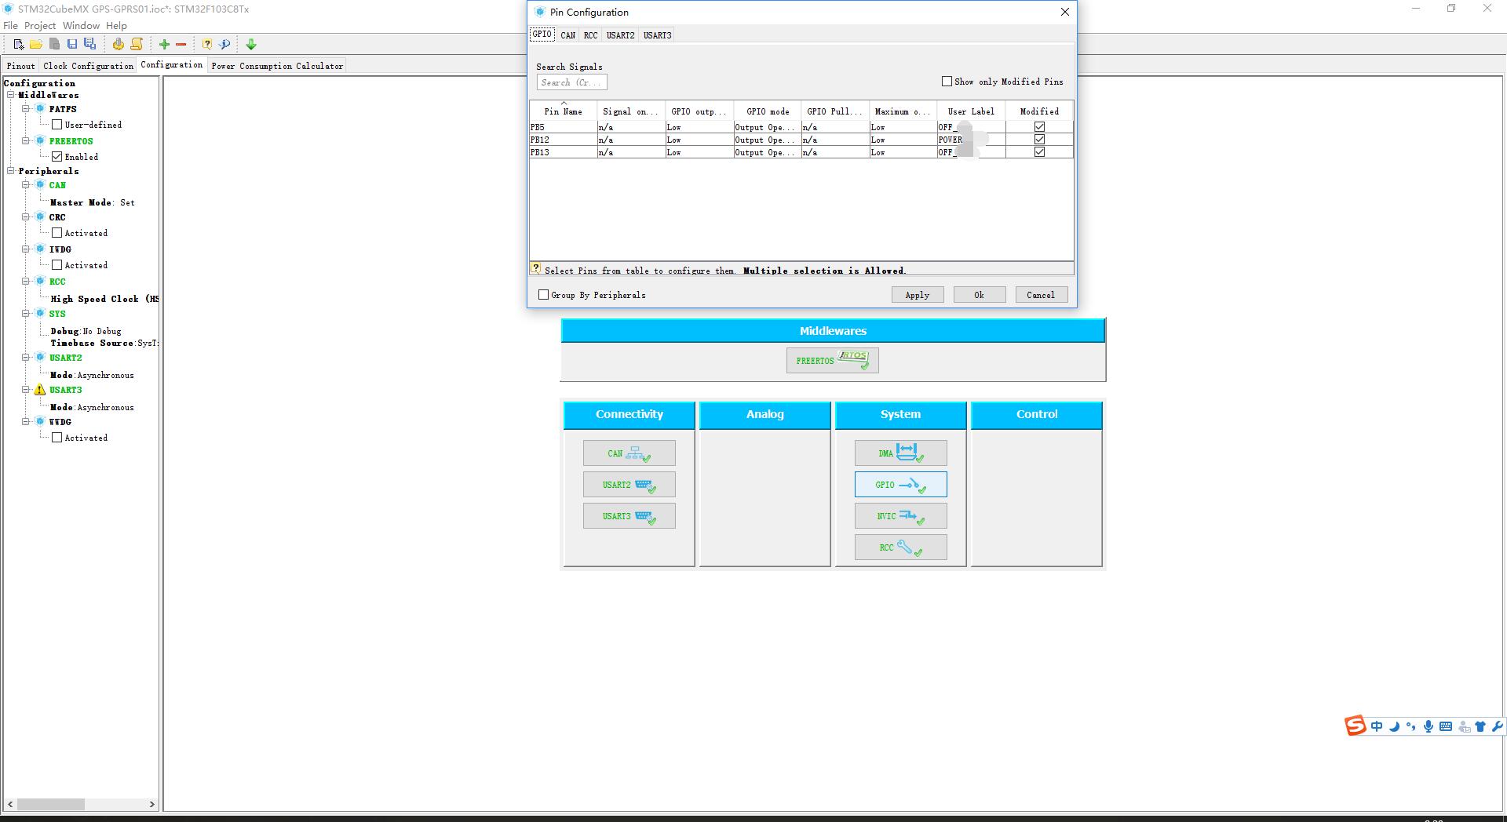
Task: Open the Project menu
Action: [x=40, y=25]
